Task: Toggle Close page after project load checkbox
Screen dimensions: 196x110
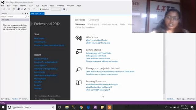Action: pyautogui.click(x=36, y=96)
